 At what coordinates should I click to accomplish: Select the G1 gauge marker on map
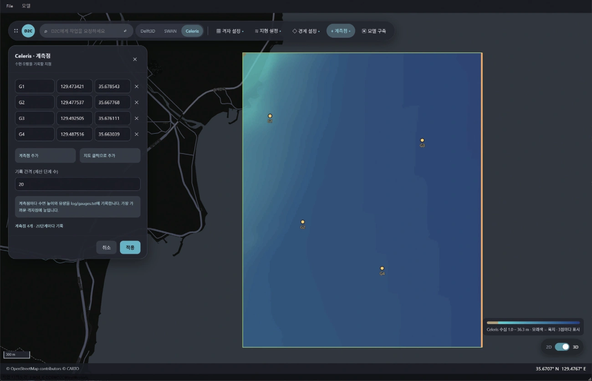click(x=270, y=116)
